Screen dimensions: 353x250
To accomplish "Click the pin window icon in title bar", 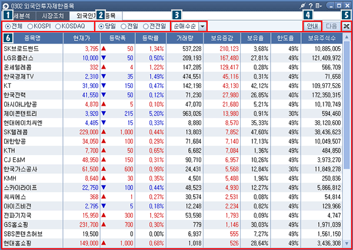I will click(x=302, y=6).
